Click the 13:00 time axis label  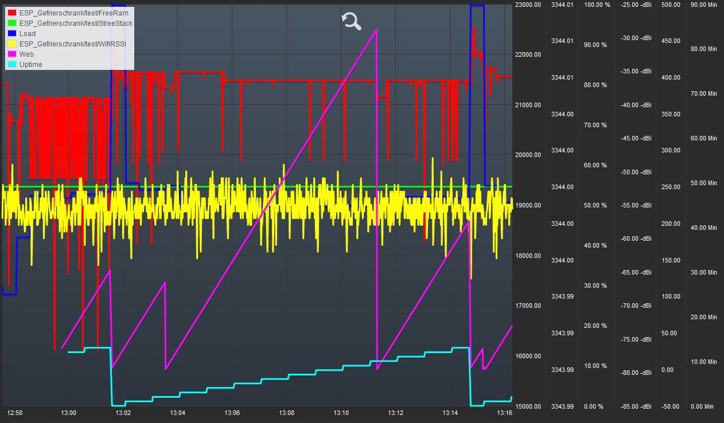(69, 413)
